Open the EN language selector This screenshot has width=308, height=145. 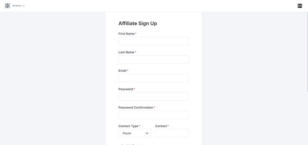pos(299,6)
